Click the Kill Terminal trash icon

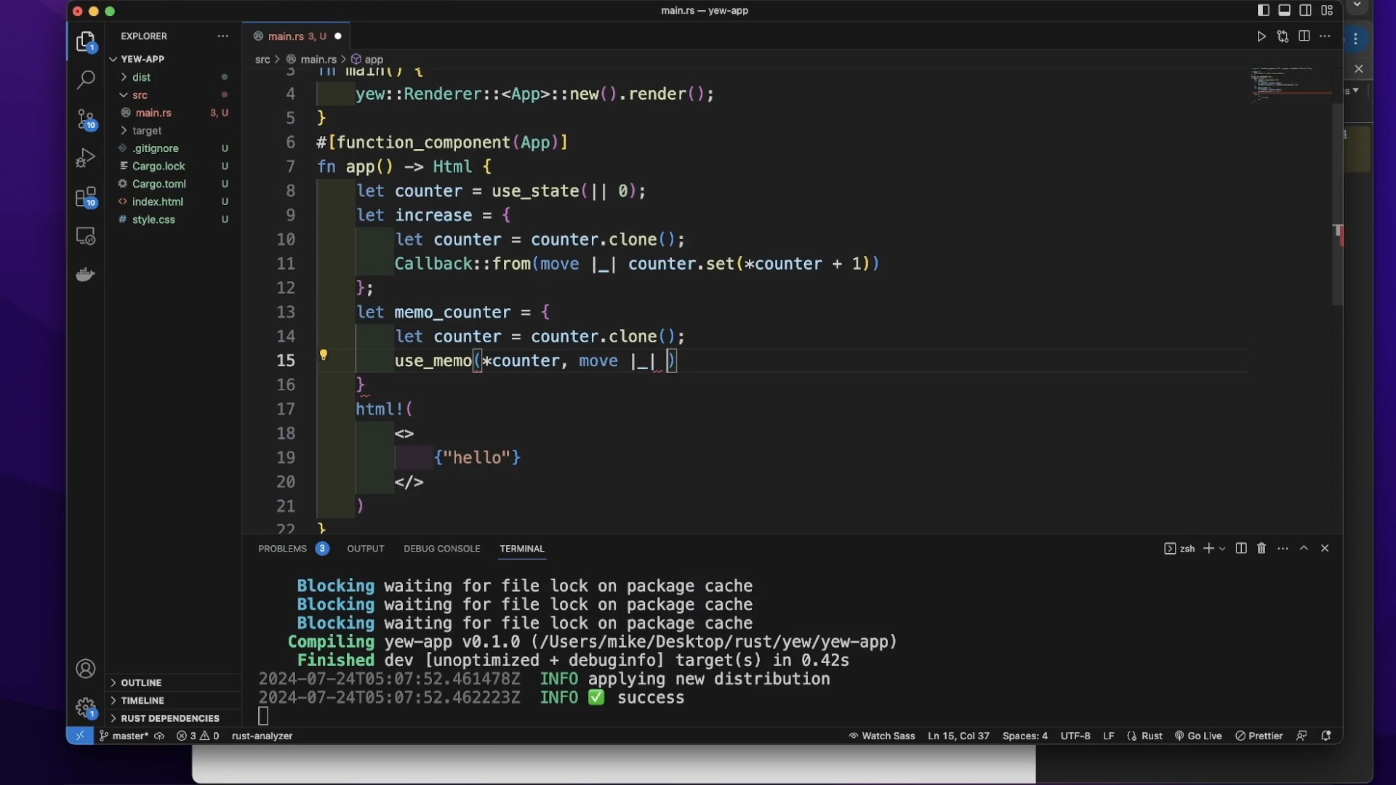(x=1262, y=549)
